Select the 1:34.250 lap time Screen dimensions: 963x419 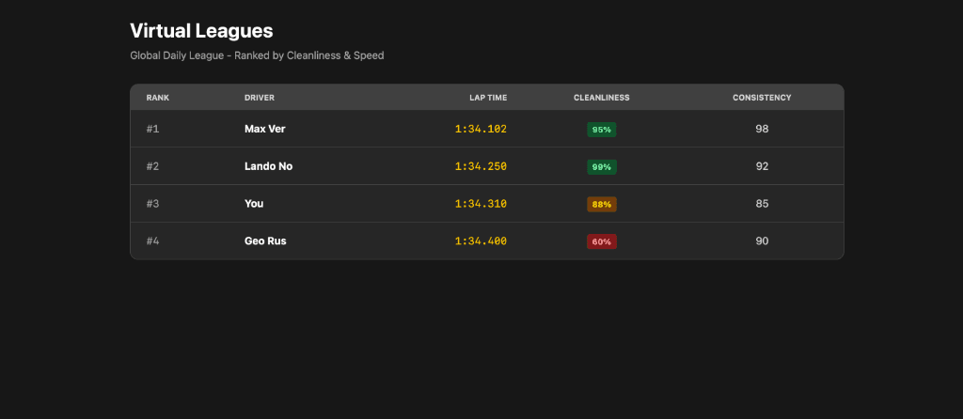pyautogui.click(x=481, y=166)
